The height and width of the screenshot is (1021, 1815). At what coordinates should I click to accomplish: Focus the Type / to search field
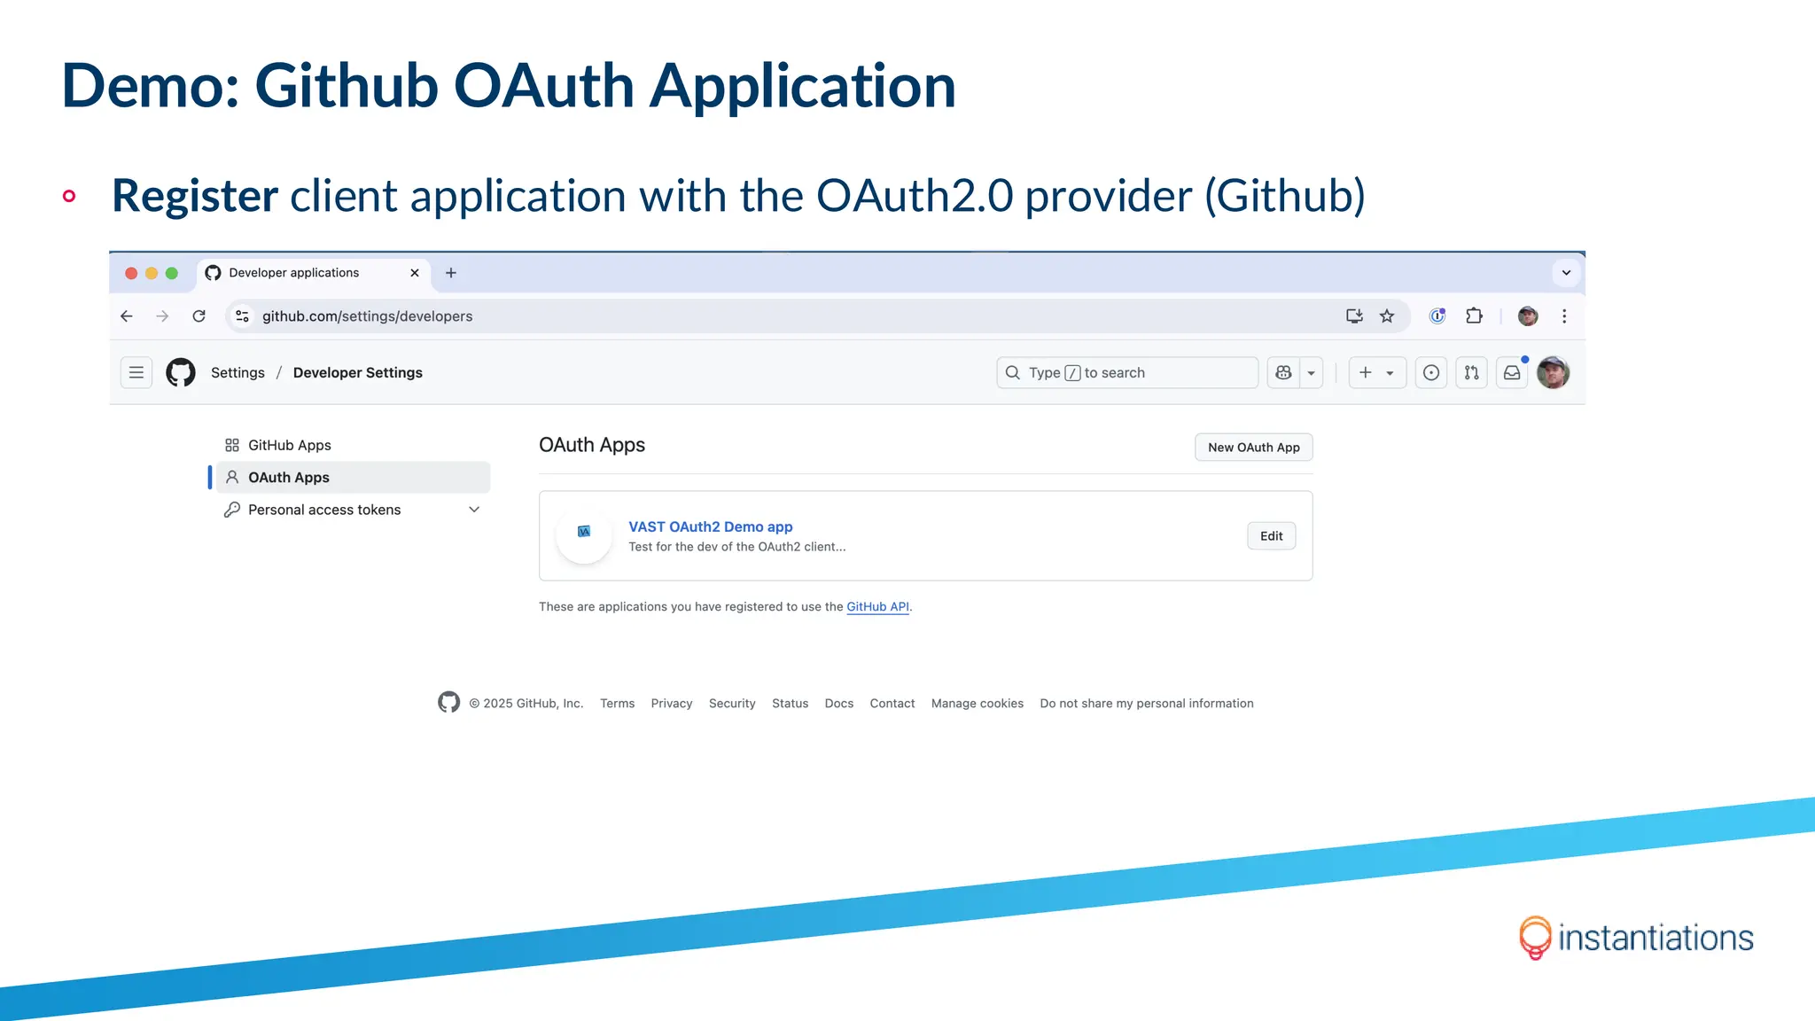[x=1127, y=373]
